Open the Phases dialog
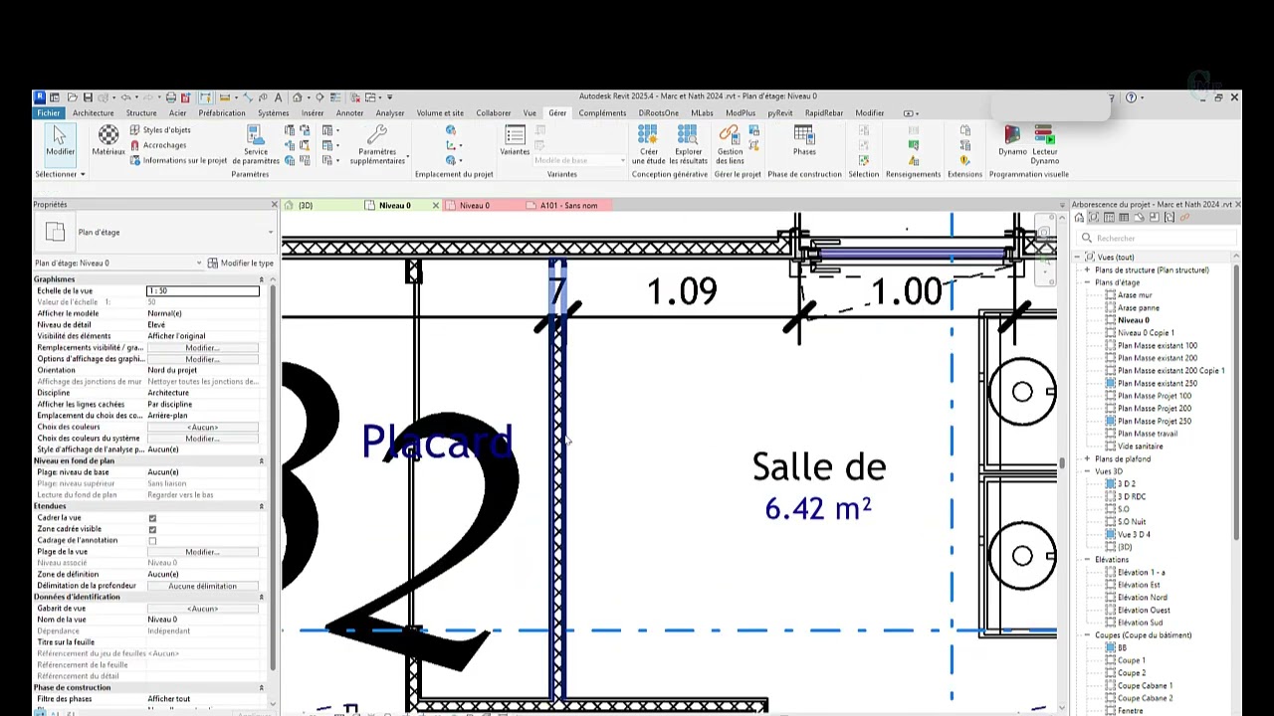The height and width of the screenshot is (716, 1274). (x=804, y=140)
